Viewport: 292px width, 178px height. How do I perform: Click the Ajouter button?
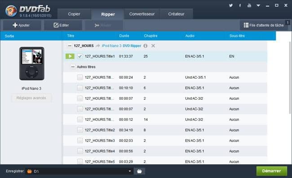pyautogui.click(x=22, y=25)
